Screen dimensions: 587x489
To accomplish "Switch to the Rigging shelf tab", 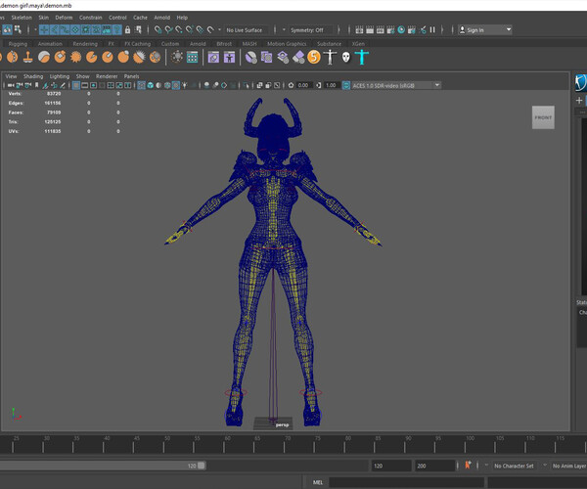I will point(18,44).
